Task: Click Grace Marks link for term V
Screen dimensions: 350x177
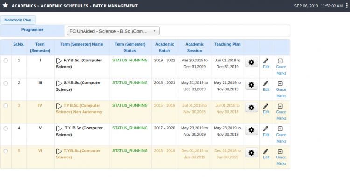Action: [281, 138]
